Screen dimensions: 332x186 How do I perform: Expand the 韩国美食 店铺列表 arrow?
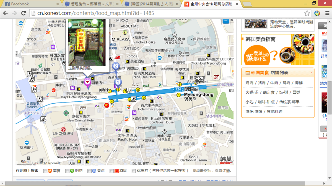(x=311, y=73)
